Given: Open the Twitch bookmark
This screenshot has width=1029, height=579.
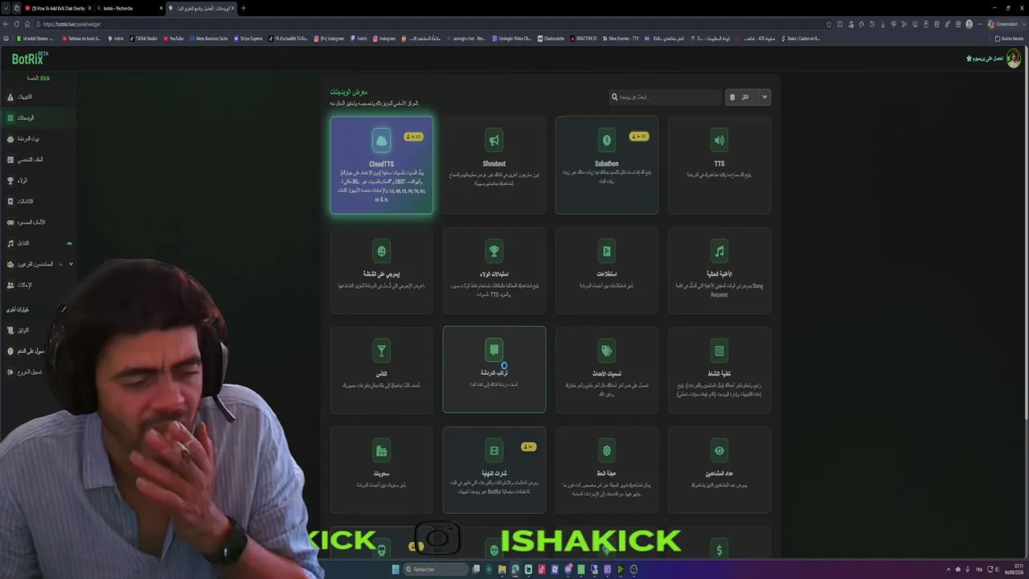Looking at the screenshot, I should pos(359,38).
